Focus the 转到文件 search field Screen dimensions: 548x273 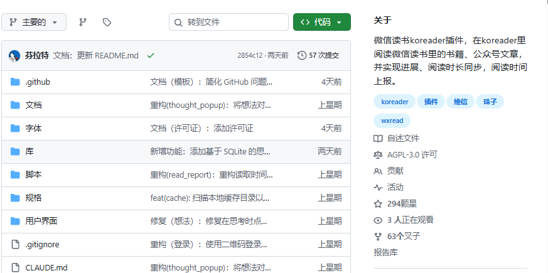tap(228, 22)
